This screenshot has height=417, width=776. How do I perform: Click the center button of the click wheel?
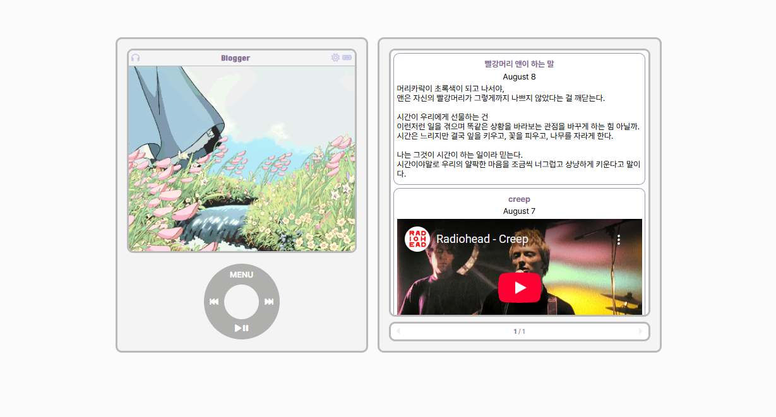tap(242, 302)
